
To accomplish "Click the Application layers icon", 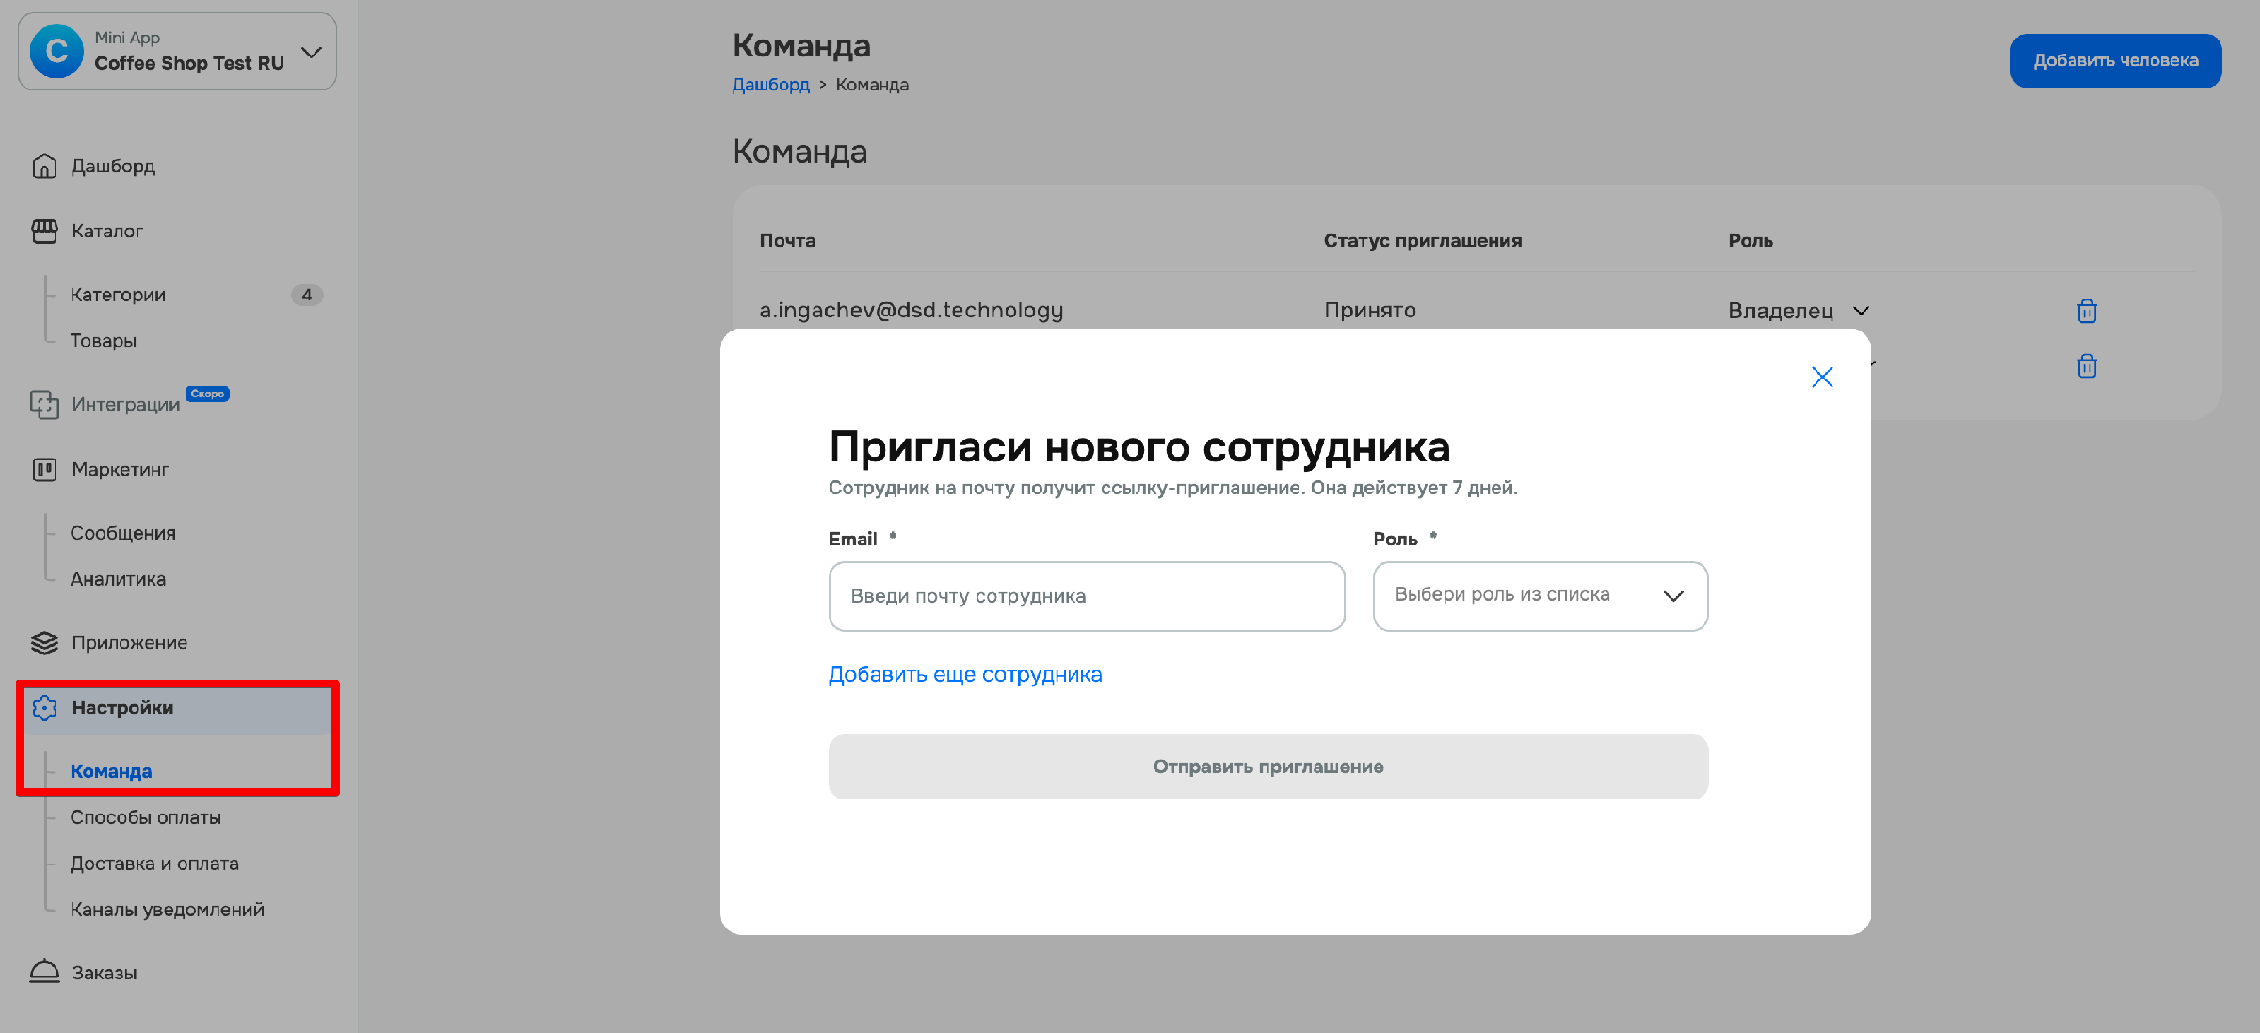I will click(44, 643).
